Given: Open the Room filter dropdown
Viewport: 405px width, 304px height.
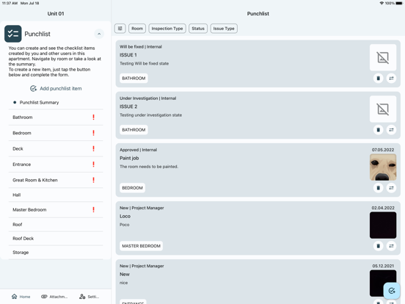Looking at the screenshot, I should (x=137, y=29).
